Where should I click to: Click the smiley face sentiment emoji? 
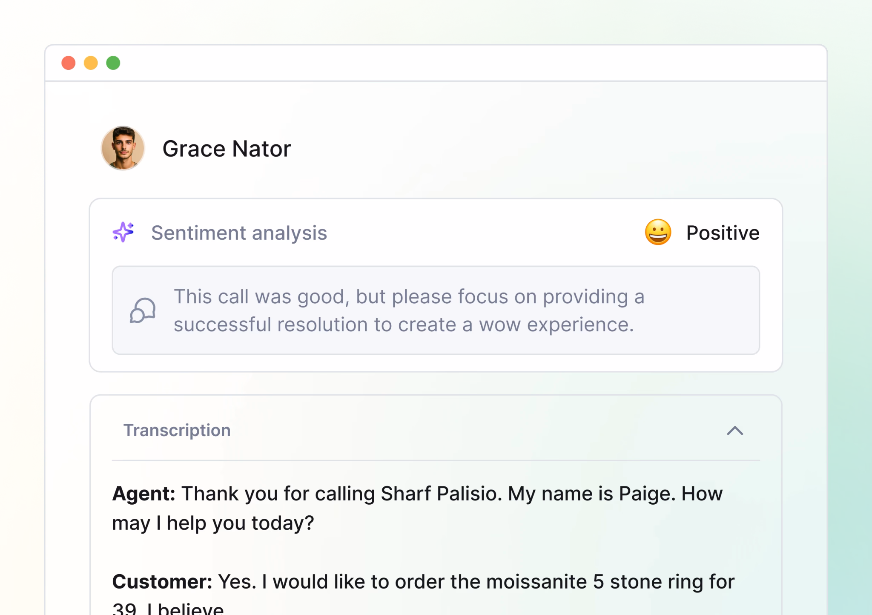[x=658, y=232]
